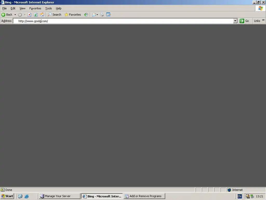Click the network connection tray icon
The height and width of the screenshot is (200, 266).
click(252, 196)
